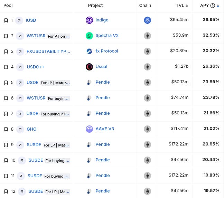Click the 'For LP | Matur...' tag
This screenshot has height=198, width=224.
click(x=55, y=83)
